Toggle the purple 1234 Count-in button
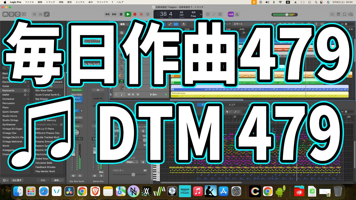The width and height of the screenshot is (356, 200). pos(231,14)
